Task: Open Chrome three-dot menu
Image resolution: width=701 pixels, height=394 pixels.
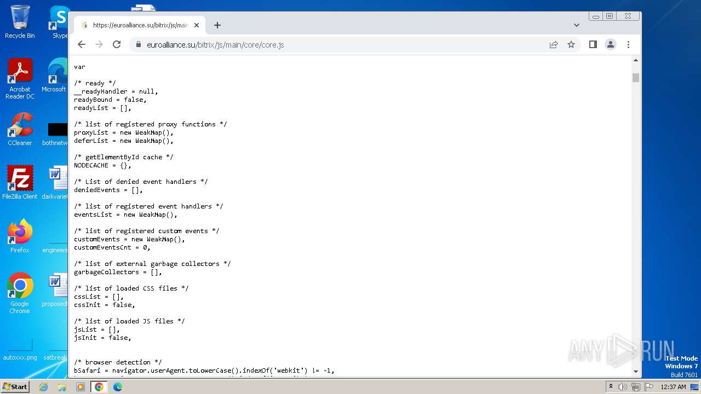Action: 628,45
